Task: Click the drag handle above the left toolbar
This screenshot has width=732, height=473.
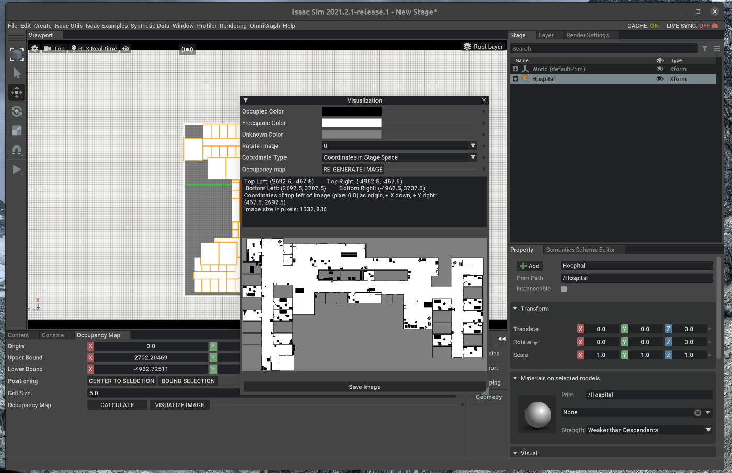Action: pos(17,38)
